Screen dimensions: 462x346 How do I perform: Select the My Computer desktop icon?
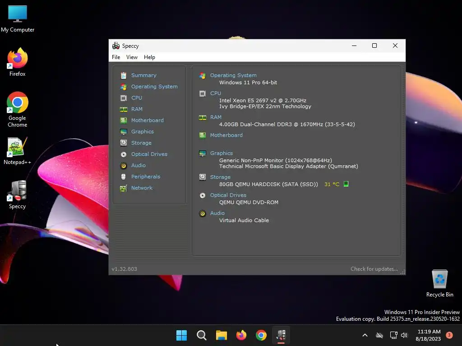coord(18,18)
